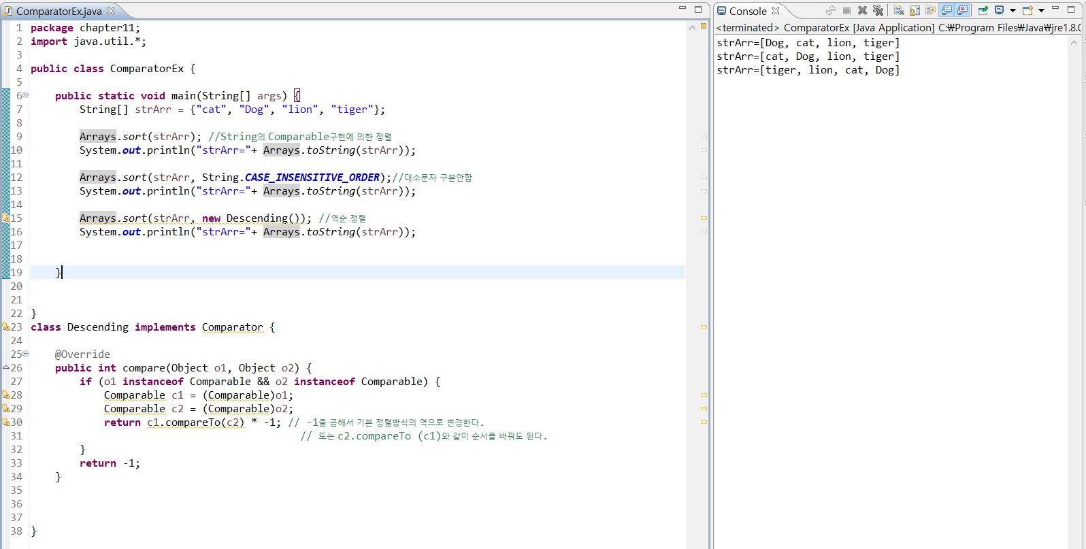The width and height of the screenshot is (1086, 549).
Task: Select the Console view tab
Action: (x=747, y=11)
